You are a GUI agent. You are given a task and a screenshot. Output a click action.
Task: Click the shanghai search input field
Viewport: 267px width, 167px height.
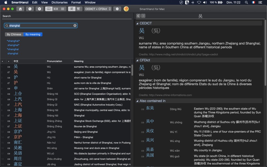click(40, 25)
